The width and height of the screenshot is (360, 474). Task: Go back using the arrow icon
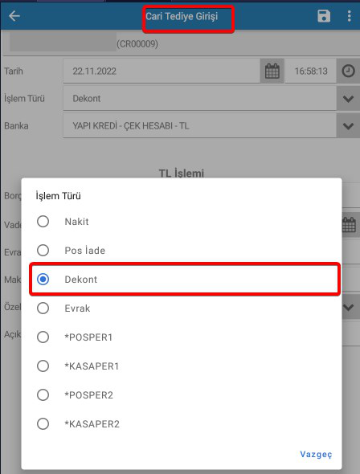(x=14, y=16)
